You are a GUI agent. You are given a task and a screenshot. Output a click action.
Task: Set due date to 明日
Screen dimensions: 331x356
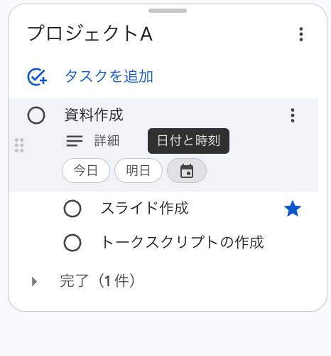(x=139, y=171)
